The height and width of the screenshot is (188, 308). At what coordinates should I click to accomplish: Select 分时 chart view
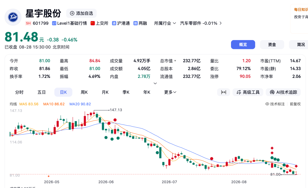tap(19, 92)
